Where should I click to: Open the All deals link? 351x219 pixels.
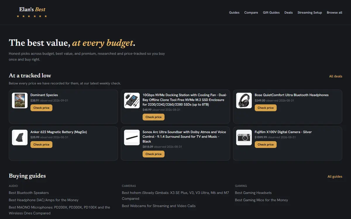tap(335, 76)
